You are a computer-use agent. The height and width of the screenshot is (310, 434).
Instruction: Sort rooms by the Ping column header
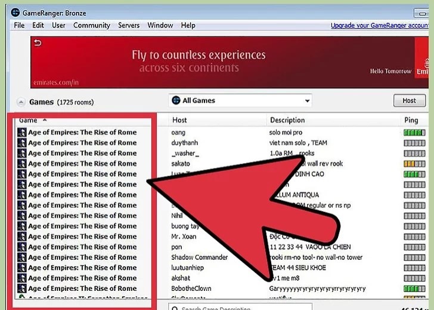411,120
